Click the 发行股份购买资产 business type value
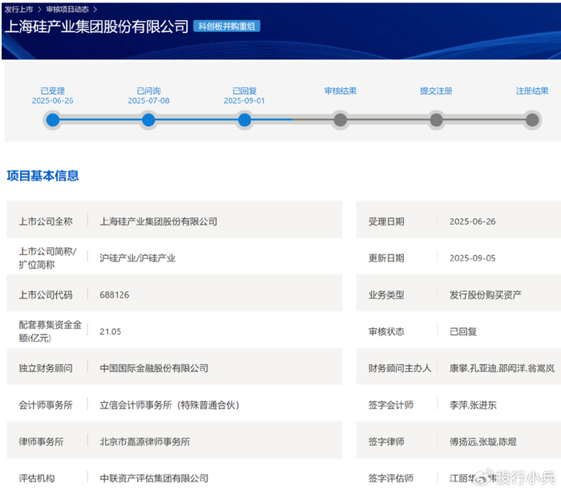This screenshot has height=491, width=561. (x=486, y=294)
